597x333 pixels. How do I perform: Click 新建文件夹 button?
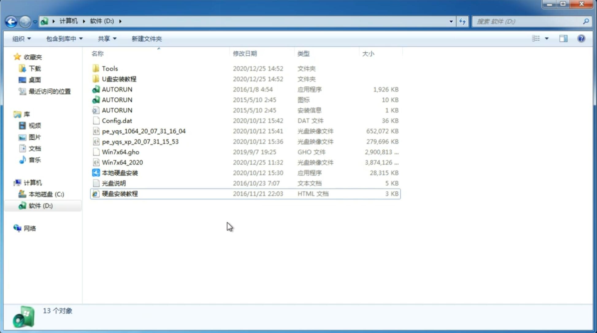click(x=147, y=39)
